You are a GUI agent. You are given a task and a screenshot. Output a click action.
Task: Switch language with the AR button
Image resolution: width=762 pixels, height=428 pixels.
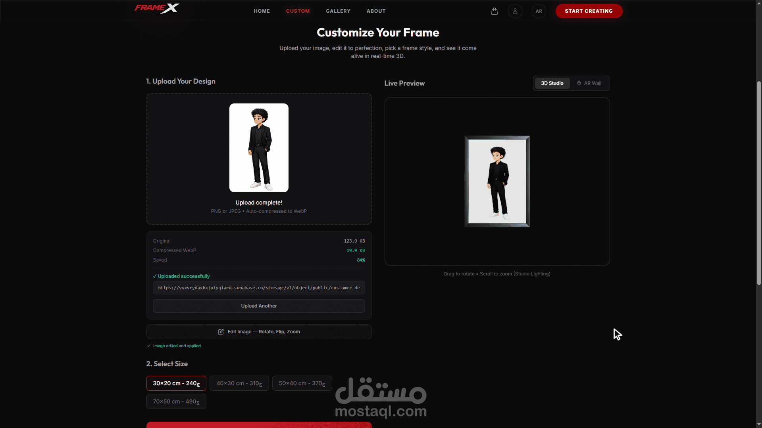[x=539, y=11]
